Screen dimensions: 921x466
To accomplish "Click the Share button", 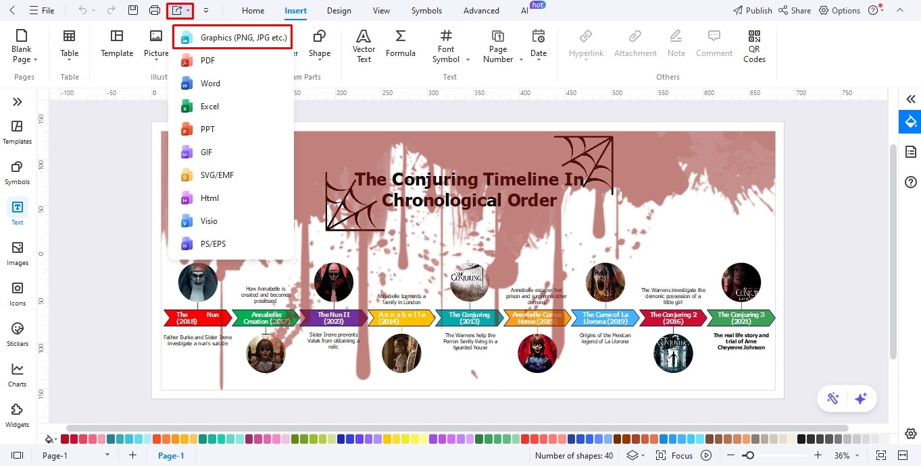I will pos(795,10).
